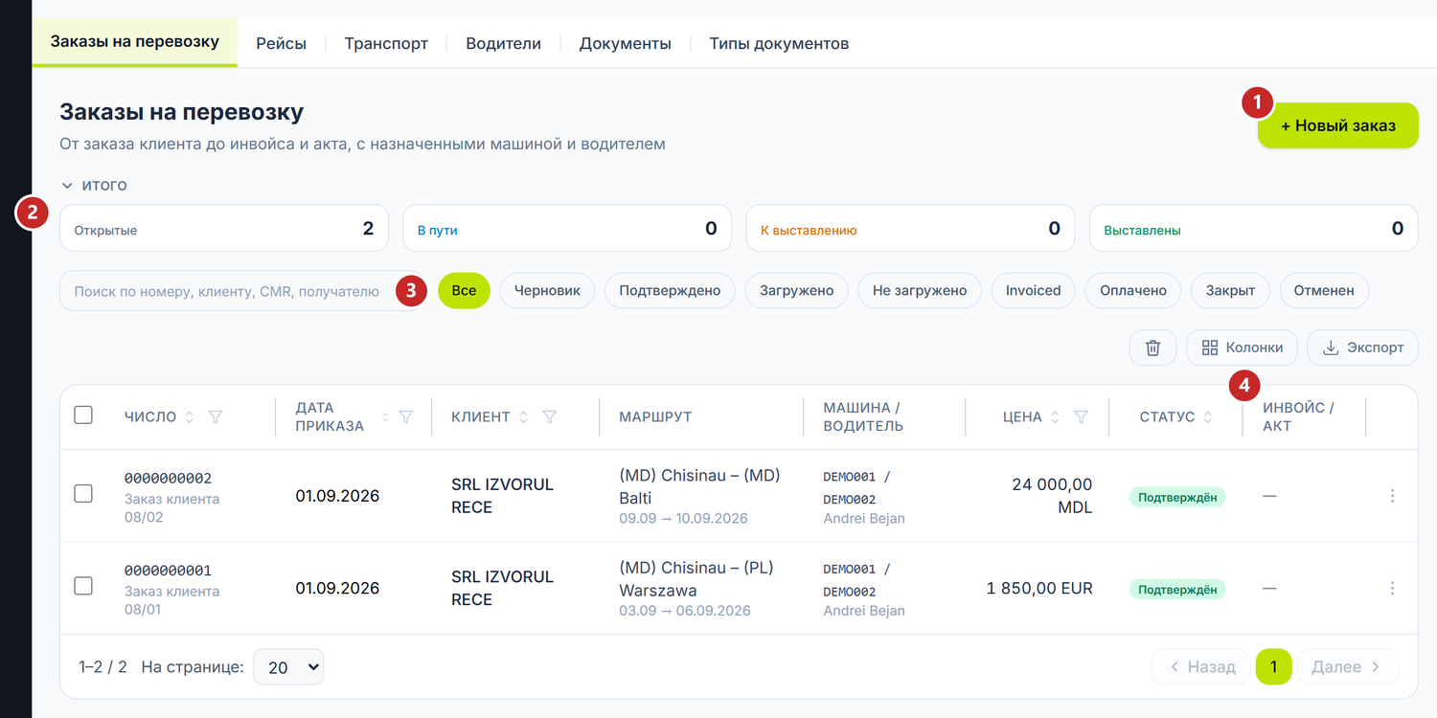Click the Открытые summary card

click(224, 229)
